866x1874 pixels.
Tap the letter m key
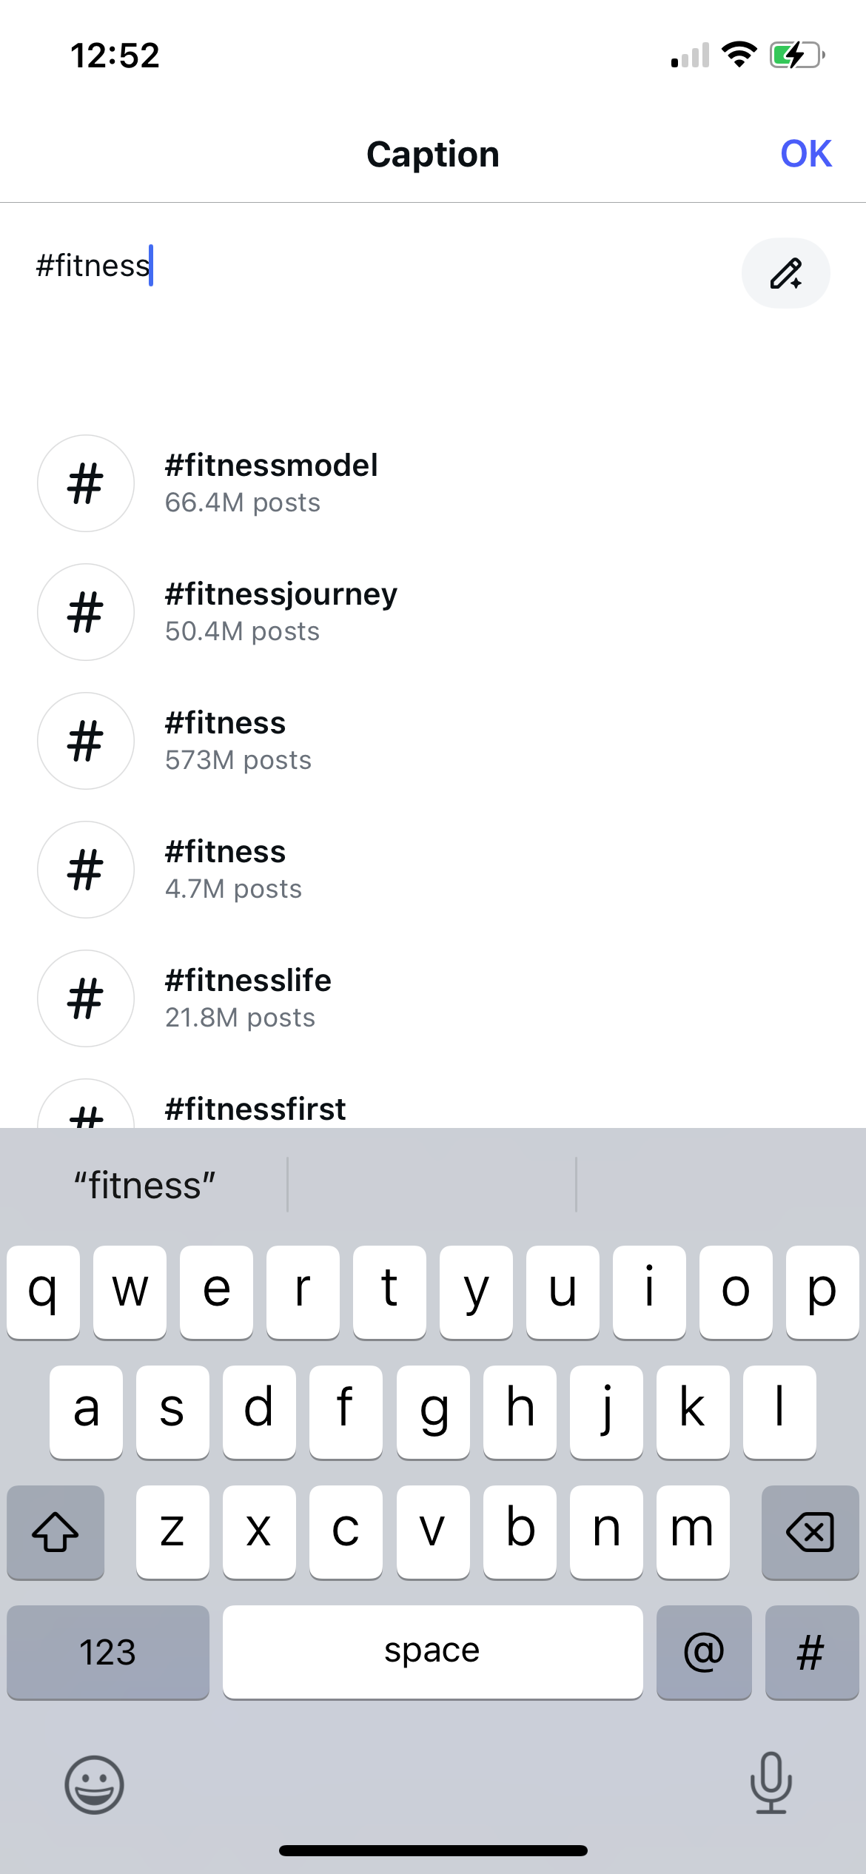point(692,1531)
